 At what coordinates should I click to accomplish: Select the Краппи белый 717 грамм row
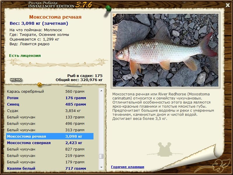click(x=50, y=168)
